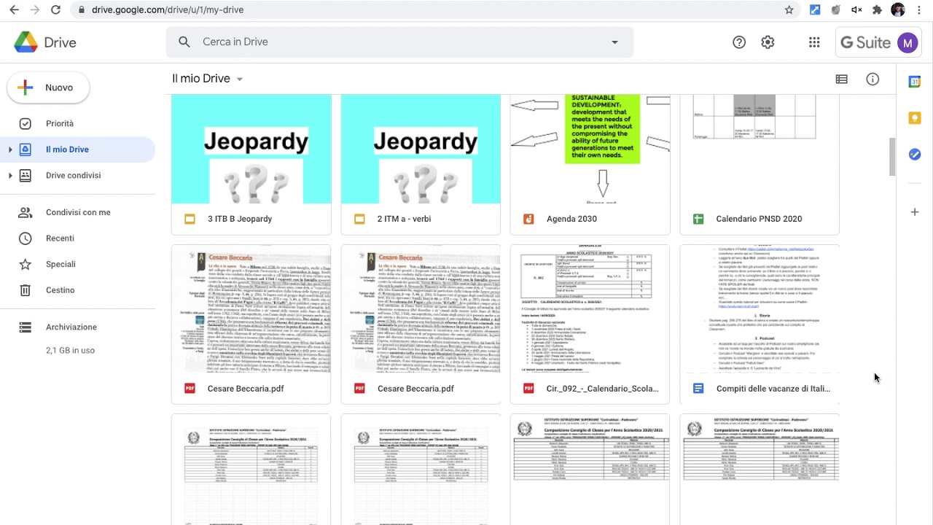Click the browser back arrow
This screenshot has width=933, height=525.
[14, 10]
